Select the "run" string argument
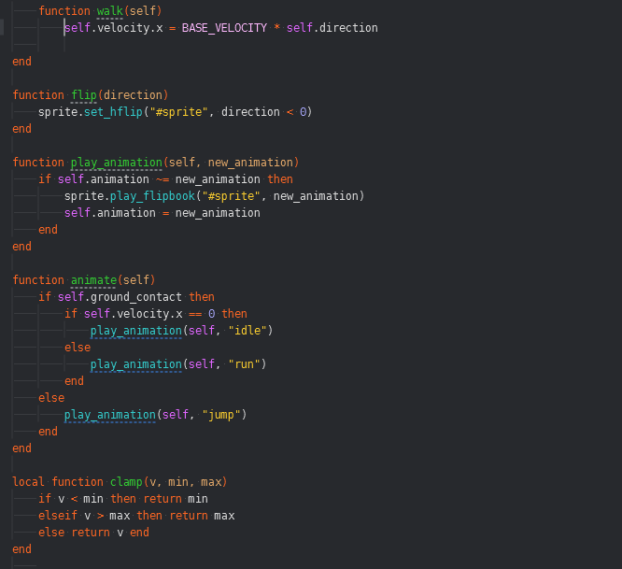Viewport: 622px width, 569px height. (247, 364)
